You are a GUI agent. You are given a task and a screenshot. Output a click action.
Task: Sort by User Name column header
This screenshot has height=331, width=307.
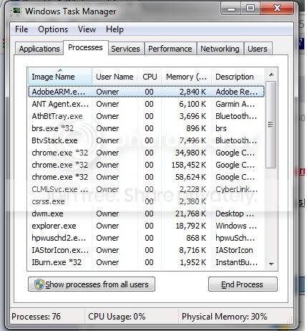(x=114, y=77)
